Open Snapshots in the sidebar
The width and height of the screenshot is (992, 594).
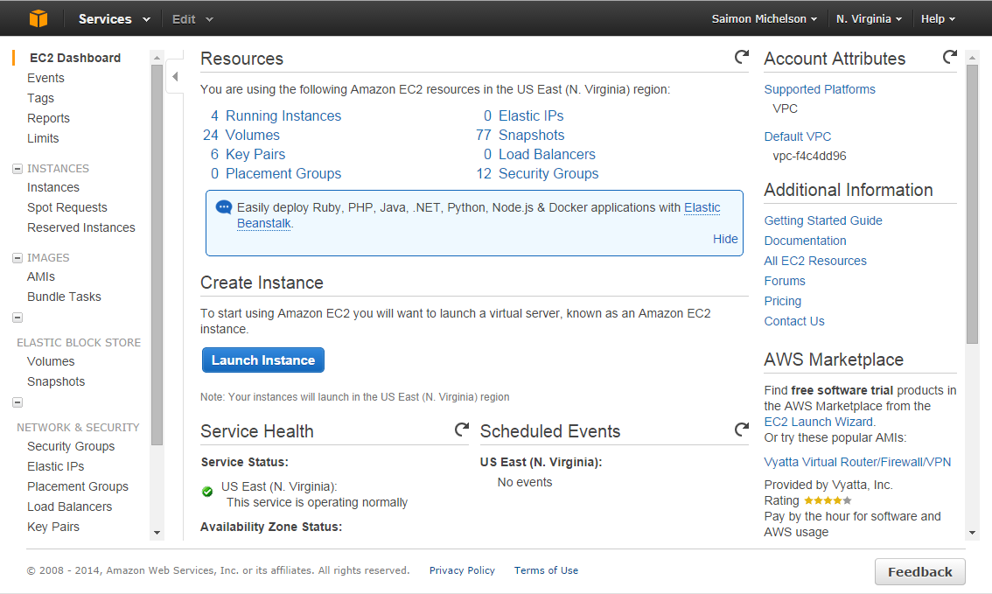tap(56, 381)
